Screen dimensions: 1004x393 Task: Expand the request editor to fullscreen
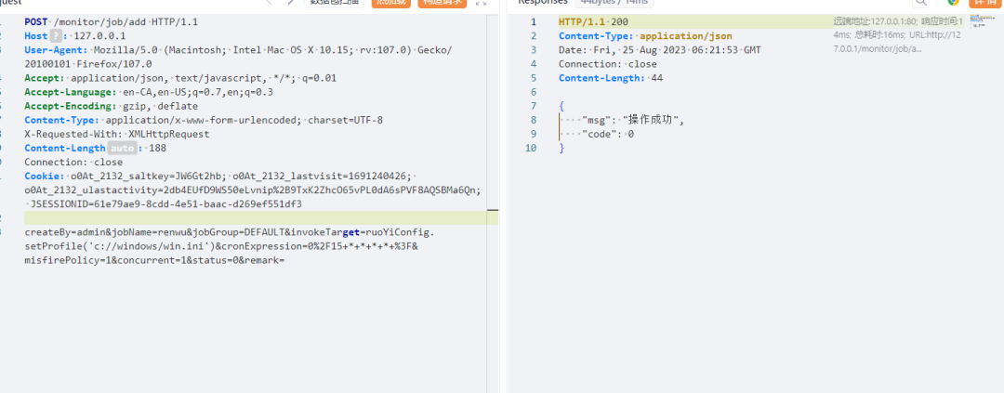[481, 3]
